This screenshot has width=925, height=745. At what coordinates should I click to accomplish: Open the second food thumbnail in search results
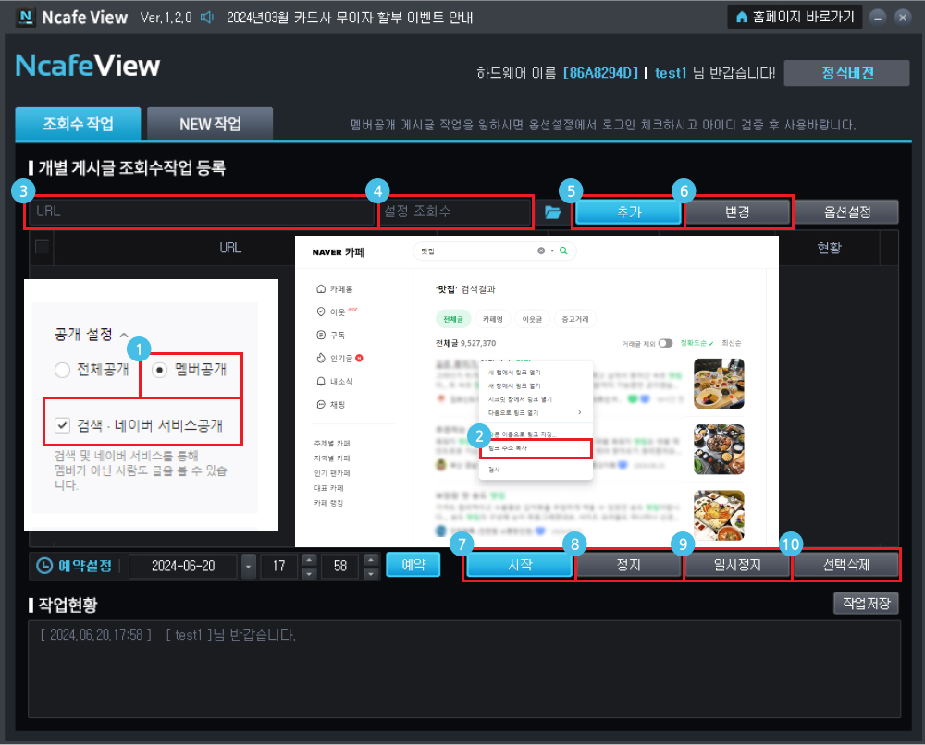(719, 449)
